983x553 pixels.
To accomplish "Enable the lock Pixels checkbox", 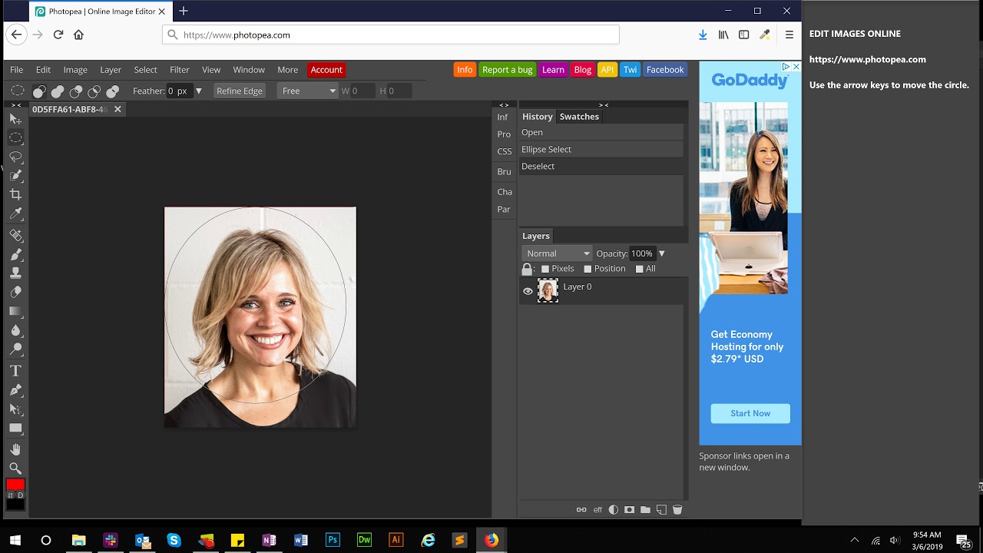I will point(545,269).
